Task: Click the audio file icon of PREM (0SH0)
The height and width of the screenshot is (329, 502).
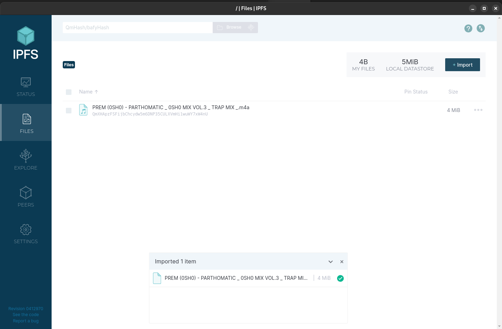Action: (83, 110)
